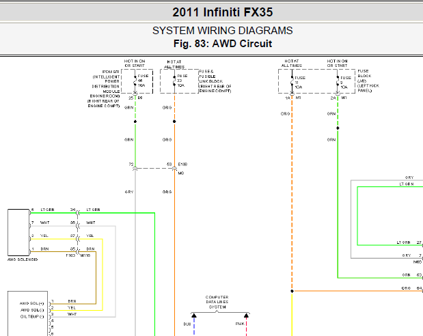Click the 'OIL TEMP (-)' terminal label

(32, 317)
